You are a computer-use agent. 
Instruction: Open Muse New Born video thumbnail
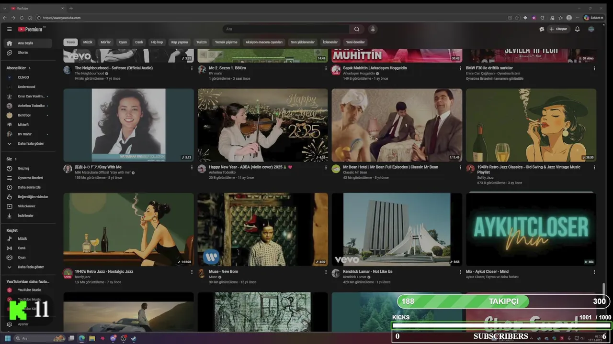[x=263, y=229]
